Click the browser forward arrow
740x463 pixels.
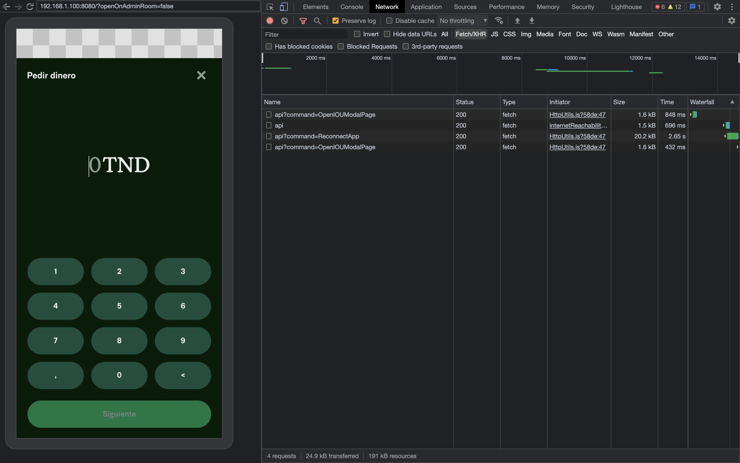click(18, 6)
